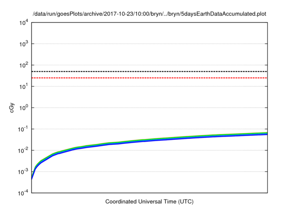Click the 10^-4 y-axis tick label
The width and height of the screenshot is (295, 206).
coord(23,193)
